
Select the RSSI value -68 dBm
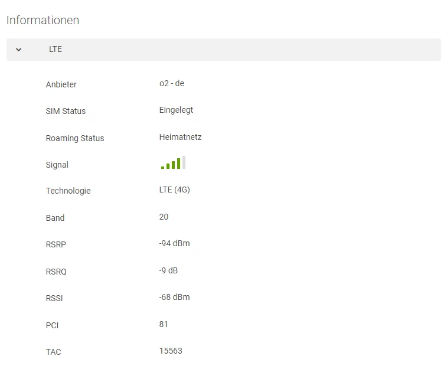[174, 297]
